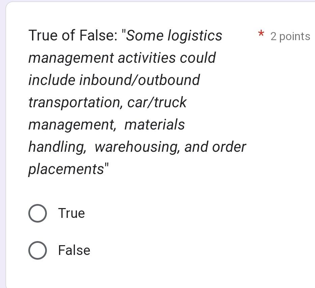
Task: Click the word warehousing in the statement
Action: pyautogui.click(x=138, y=146)
